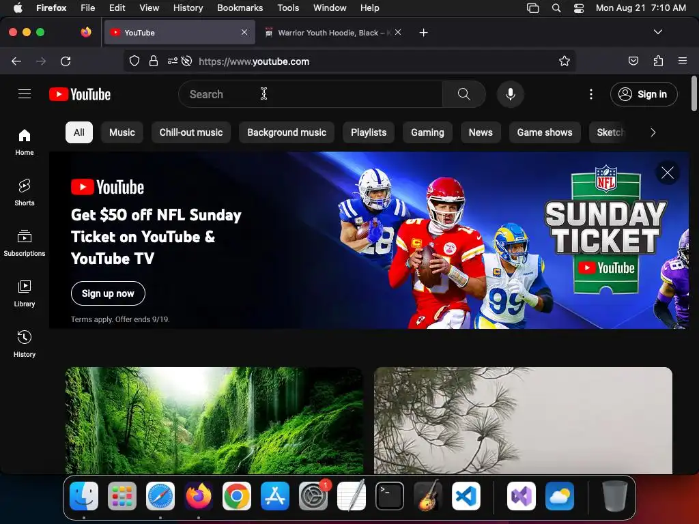Image resolution: width=699 pixels, height=524 pixels.
Task: Expand the list all tabs dropdown
Action: (658, 32)
